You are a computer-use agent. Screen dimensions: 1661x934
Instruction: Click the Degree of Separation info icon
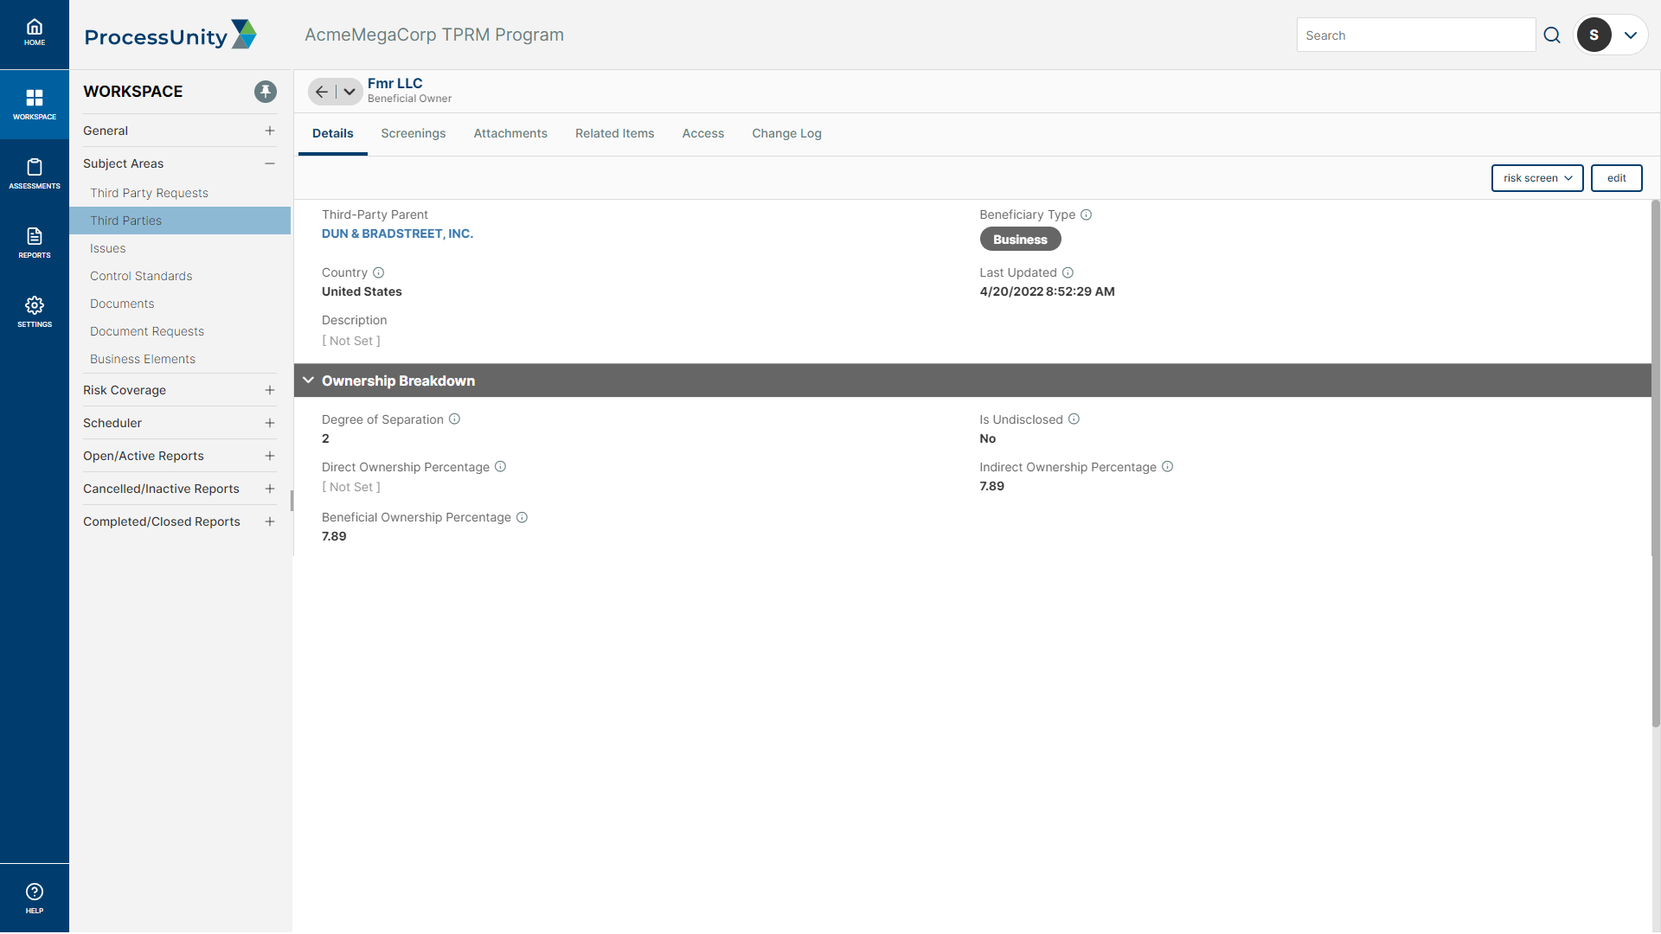[x=454, y=419]
